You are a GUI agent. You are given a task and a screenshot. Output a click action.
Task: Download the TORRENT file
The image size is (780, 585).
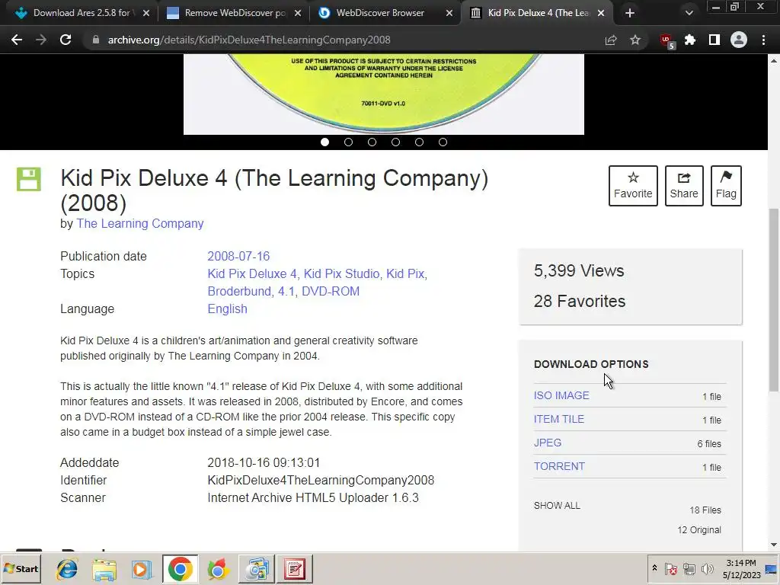tap(559, 466)
